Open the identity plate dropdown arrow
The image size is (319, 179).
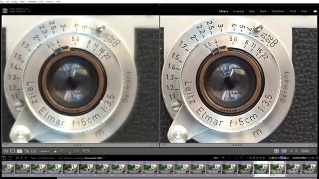tap(29, 11)
